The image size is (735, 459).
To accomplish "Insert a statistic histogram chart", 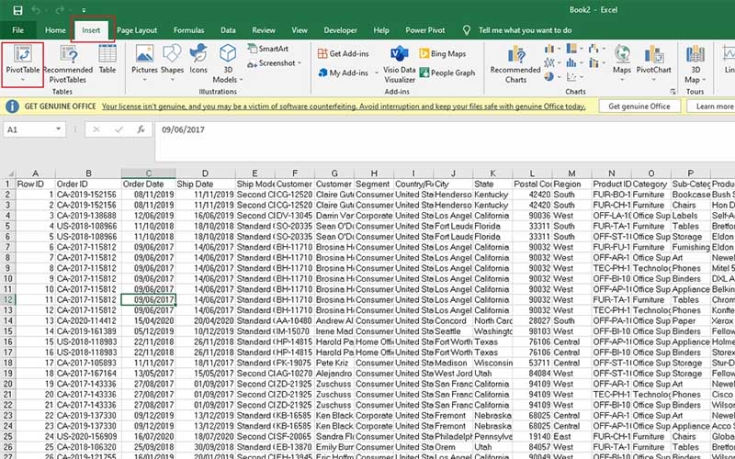I will click(x=571, y=62).
